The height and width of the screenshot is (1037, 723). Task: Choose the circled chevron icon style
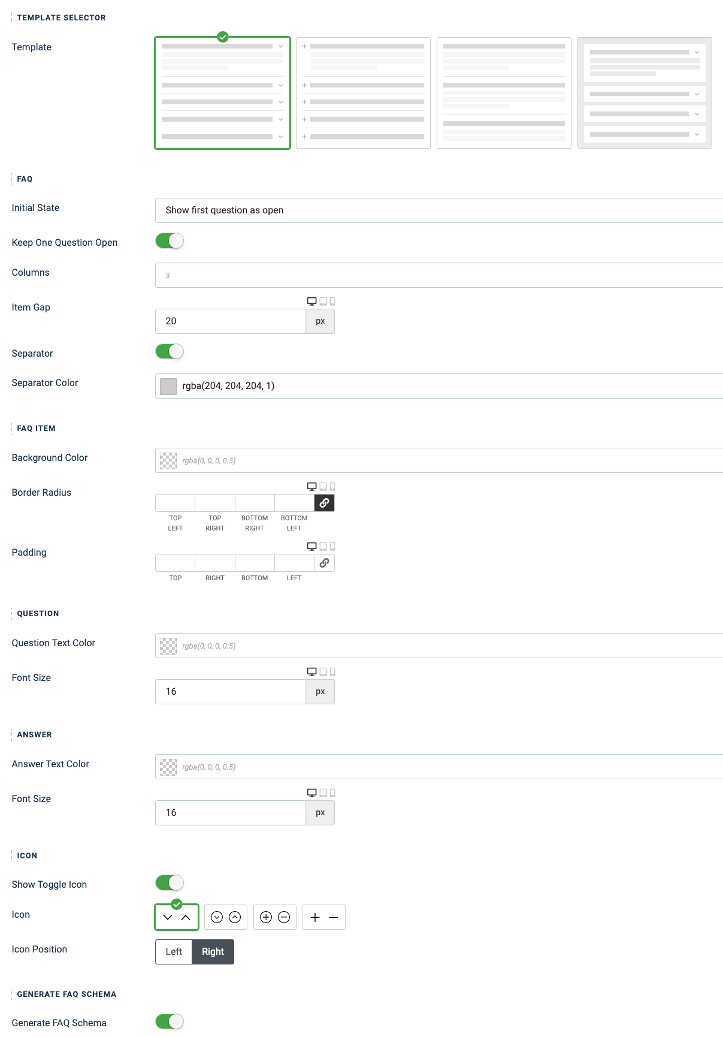tap(226, 917)
